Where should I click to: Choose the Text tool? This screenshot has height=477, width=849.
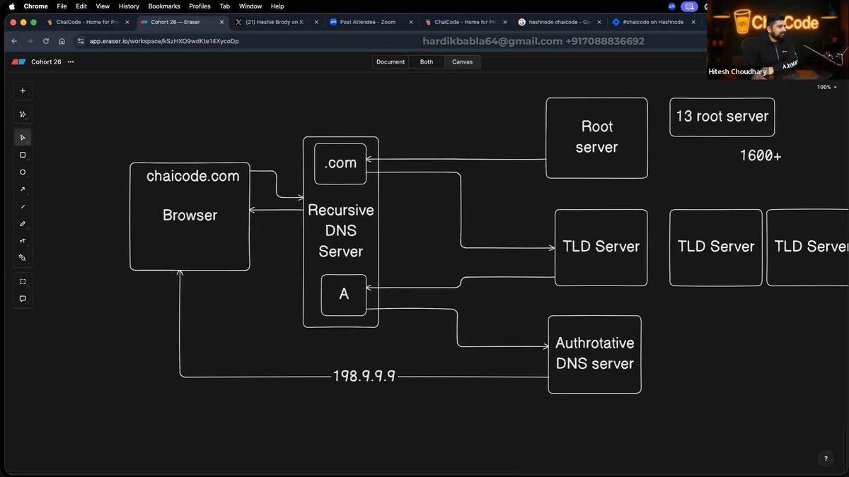coord(23,241)
